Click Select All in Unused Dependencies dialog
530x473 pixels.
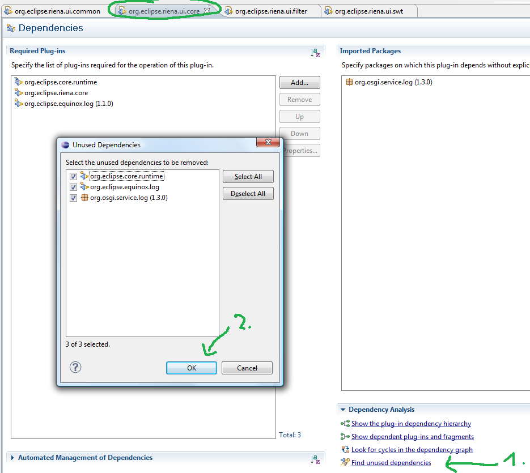tap(248, 176)
